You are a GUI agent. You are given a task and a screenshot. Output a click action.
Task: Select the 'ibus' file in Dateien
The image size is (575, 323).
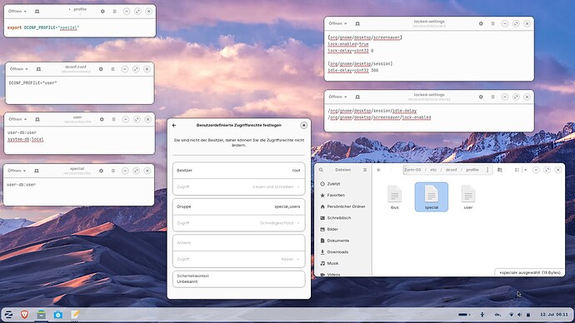[x=394, y=197]
